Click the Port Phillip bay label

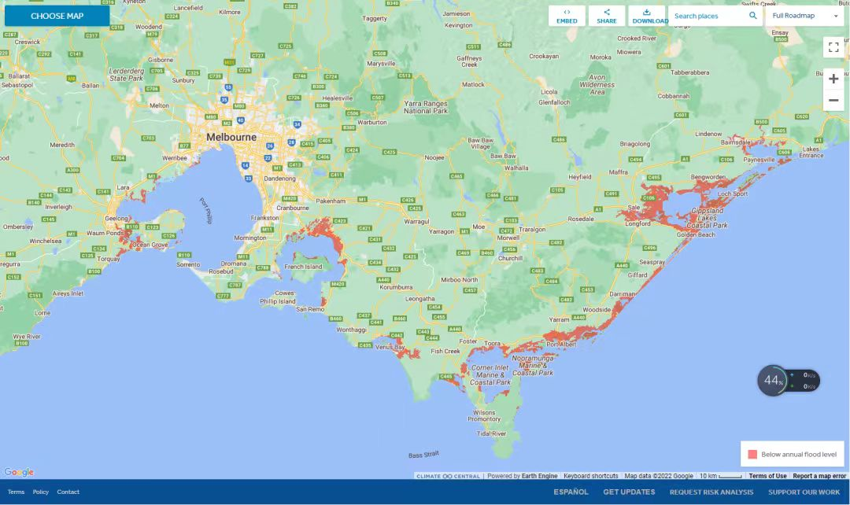[x=206, y=211]
